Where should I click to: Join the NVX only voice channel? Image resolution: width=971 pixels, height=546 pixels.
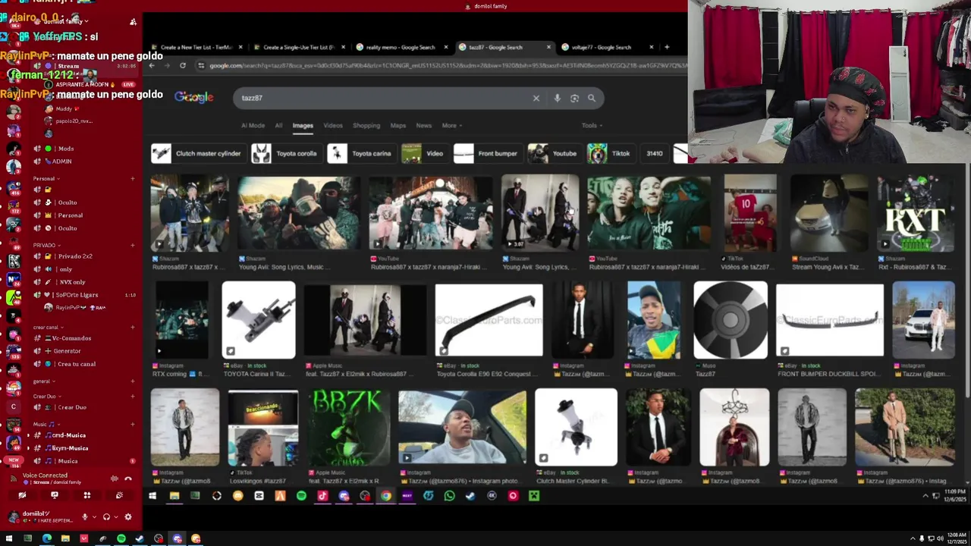(73, 282)
